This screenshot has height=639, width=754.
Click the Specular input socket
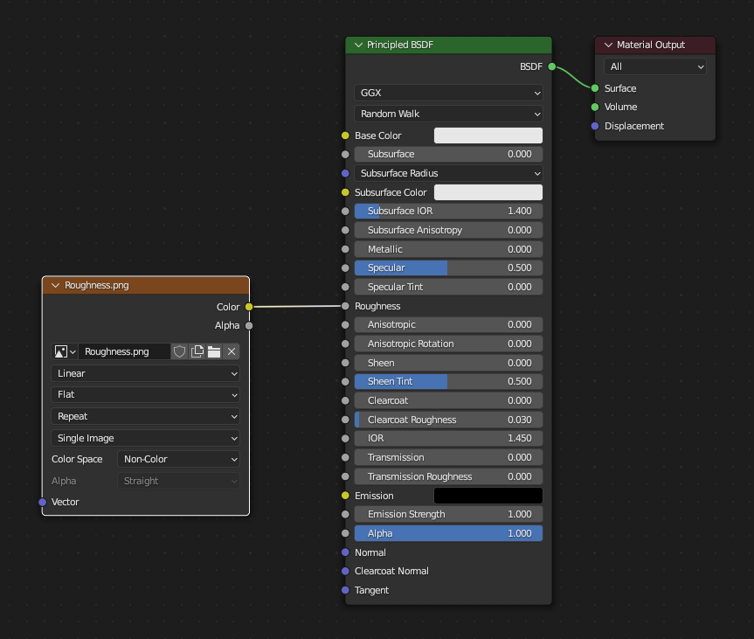click(x=345, y=267)
